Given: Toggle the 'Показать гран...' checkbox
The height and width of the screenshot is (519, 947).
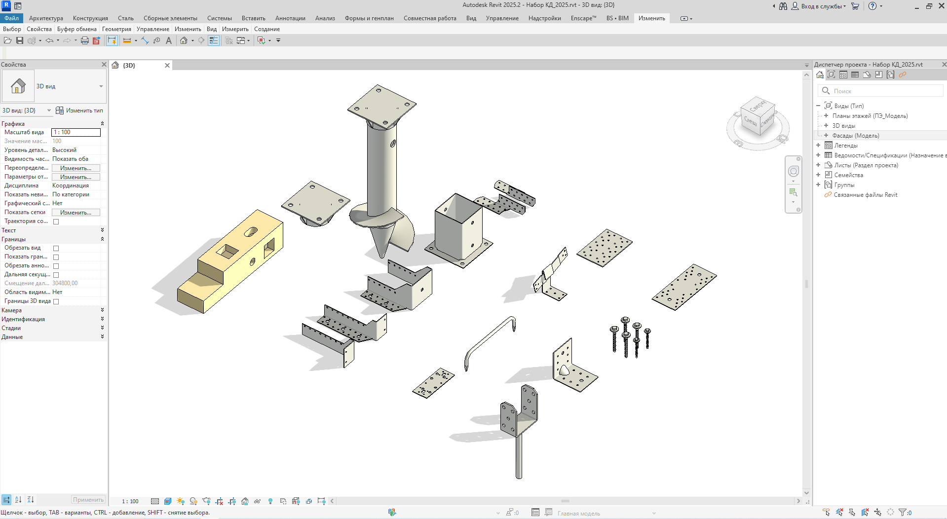Looking at the screenshot, I should 56,257.
